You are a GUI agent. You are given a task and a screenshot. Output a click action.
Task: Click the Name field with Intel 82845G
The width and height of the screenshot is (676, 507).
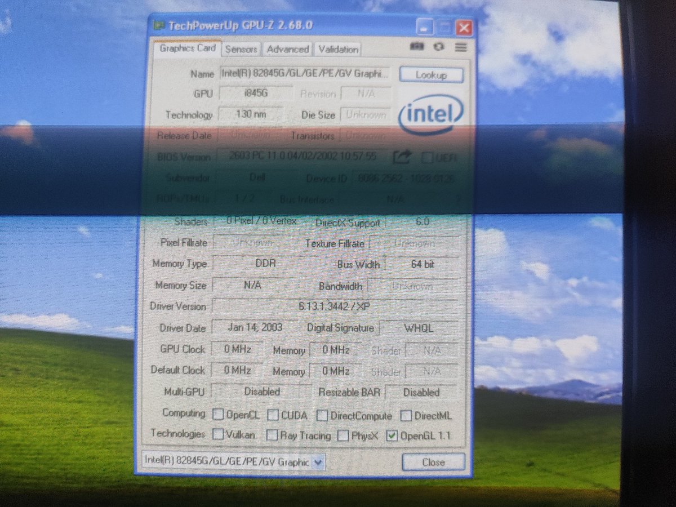click(x=305, y=74)
